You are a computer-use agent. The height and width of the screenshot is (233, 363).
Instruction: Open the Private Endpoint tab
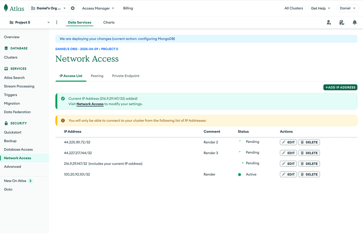coord(126,76)
